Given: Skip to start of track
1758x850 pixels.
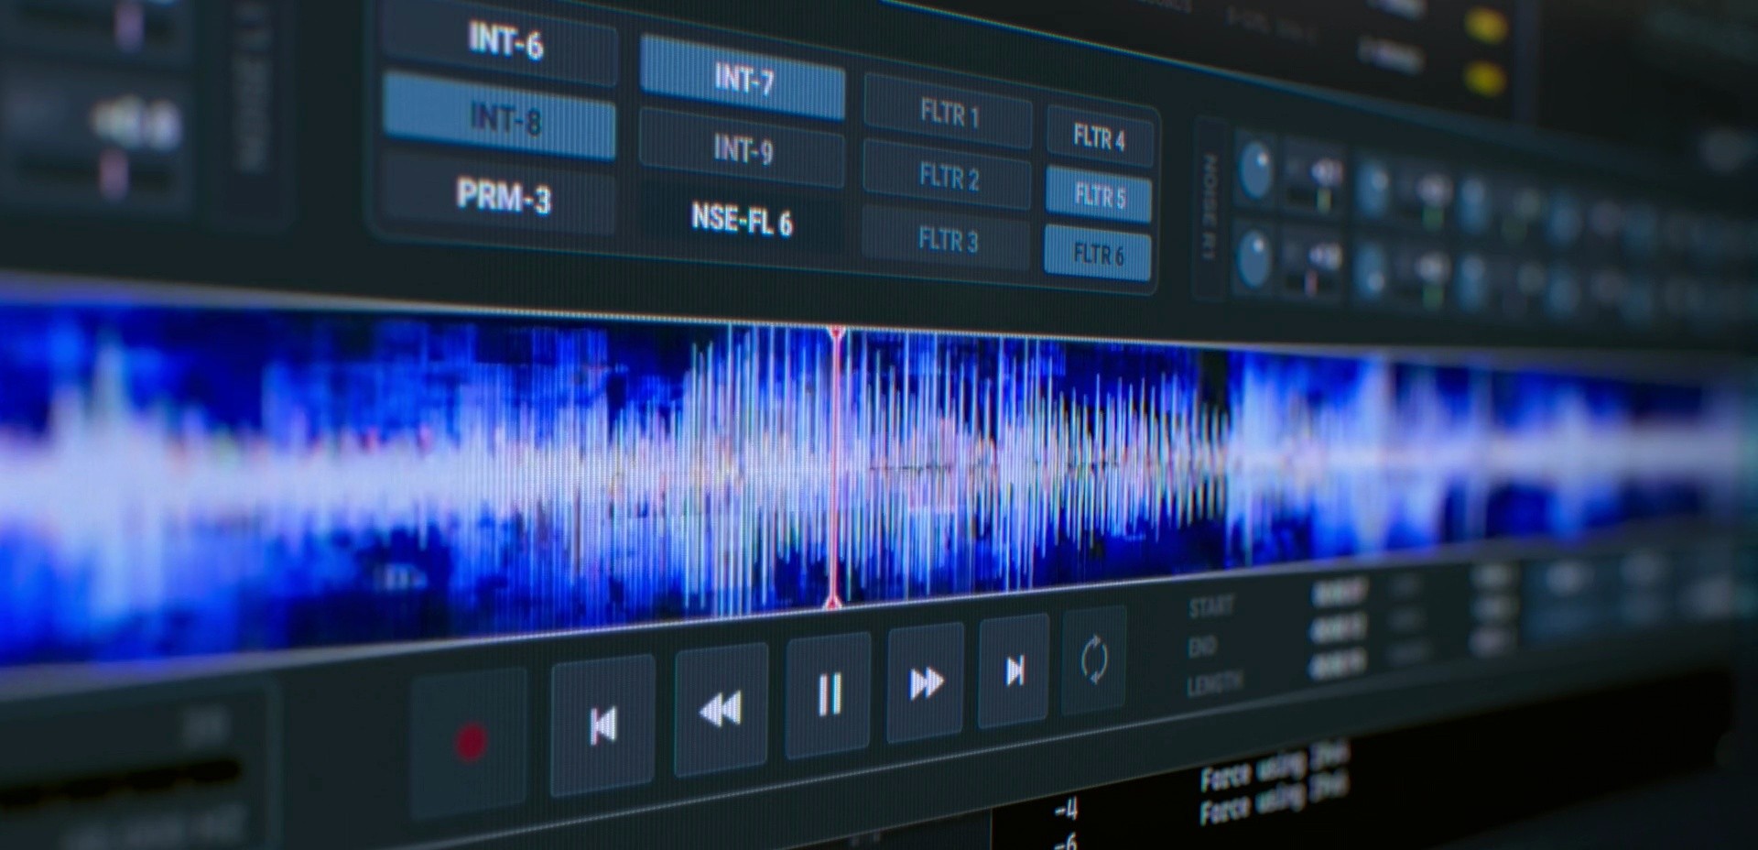Looking at the screenshot, I should (602, 725).
